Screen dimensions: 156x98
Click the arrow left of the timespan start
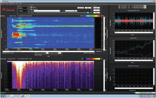pyautogui.click(x=35, y=53)
